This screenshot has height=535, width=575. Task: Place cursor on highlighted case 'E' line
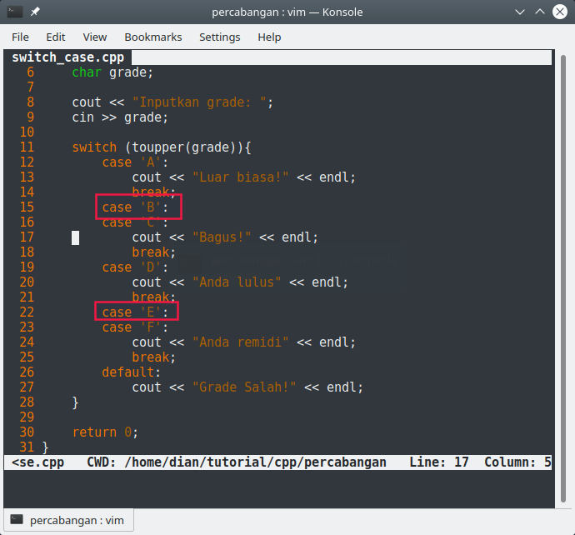pyautogui.click(x=136, y=312)
